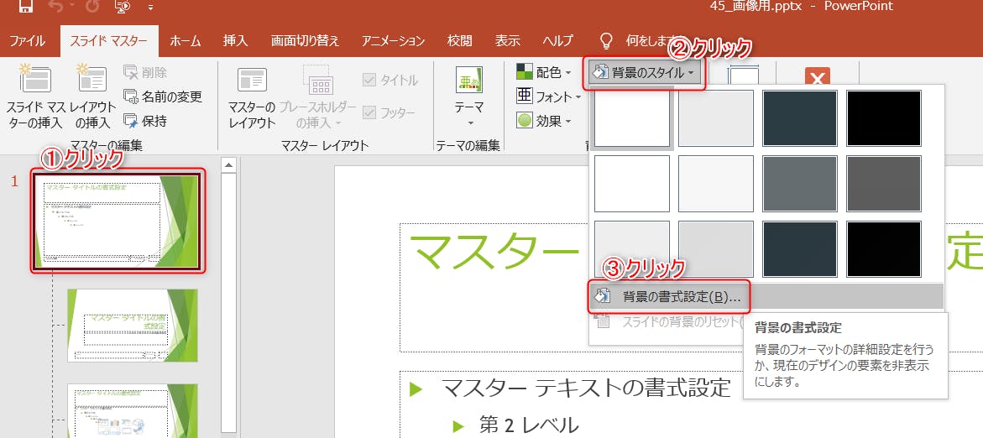Screen dimensions: 983x438
Task: Select second gray gradient swatch in third row
Action: [716, 248]
